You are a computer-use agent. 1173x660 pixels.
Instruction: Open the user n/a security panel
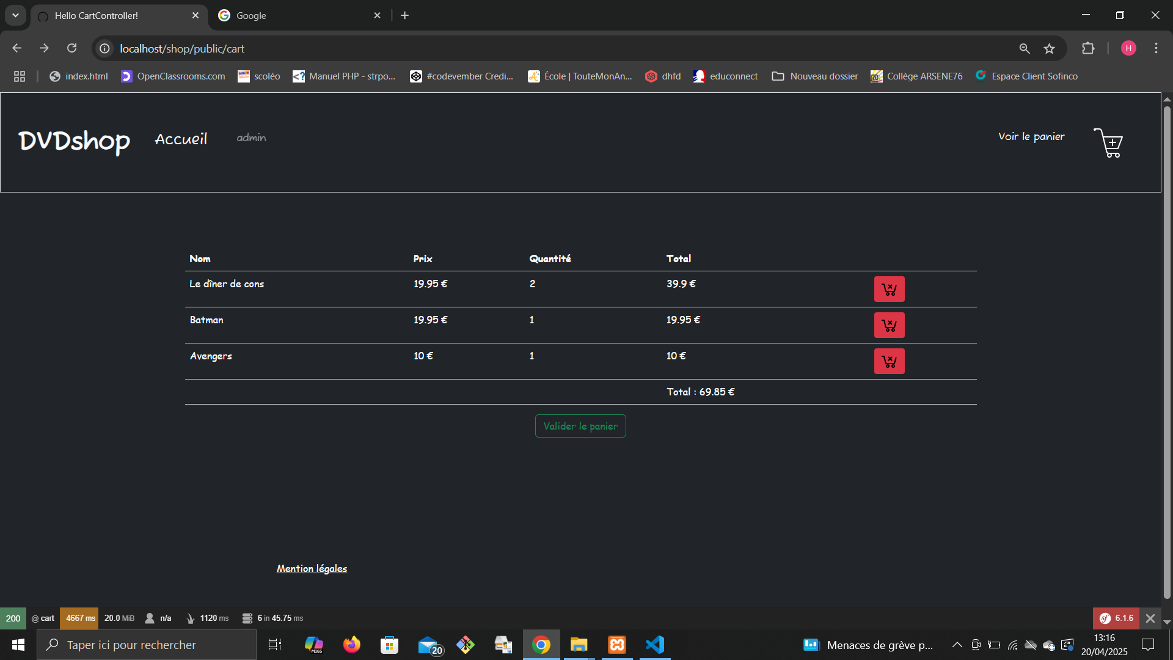coord(158,618)
